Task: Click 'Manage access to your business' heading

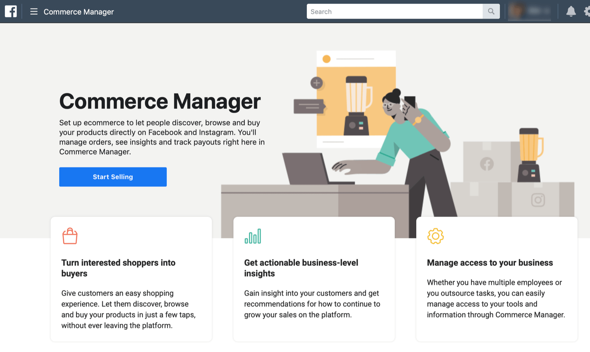Action: [490, 263]
